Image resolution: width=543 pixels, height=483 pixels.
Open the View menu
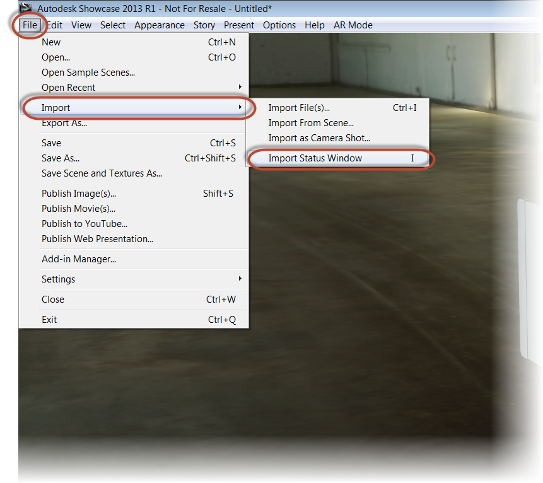point(81,25)
